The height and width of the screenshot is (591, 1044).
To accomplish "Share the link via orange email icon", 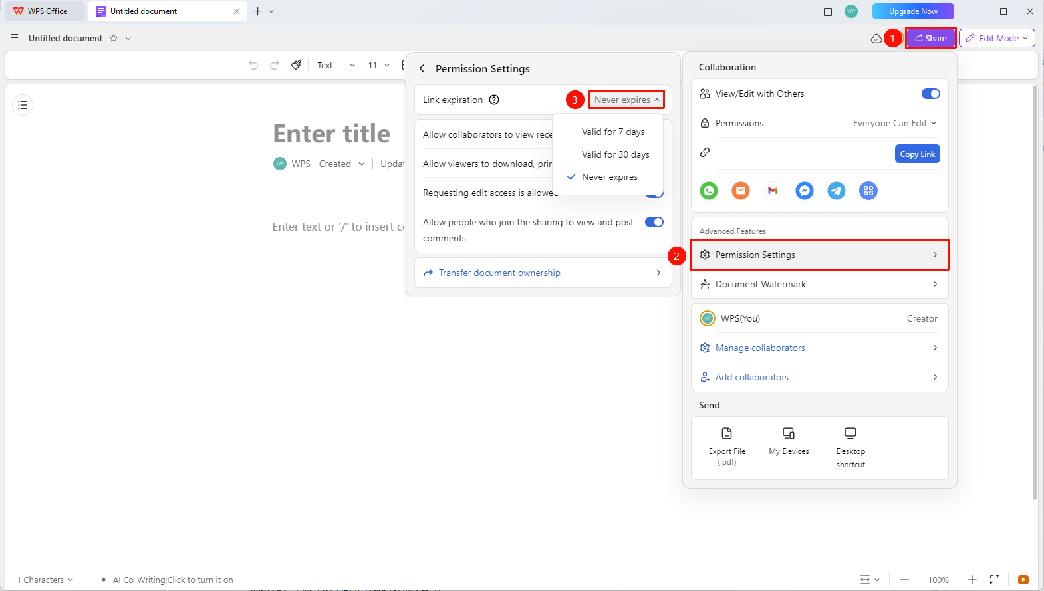I will (741, 191).
